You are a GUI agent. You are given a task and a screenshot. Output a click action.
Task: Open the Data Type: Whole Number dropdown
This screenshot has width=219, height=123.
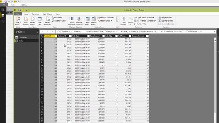pos(144,18)
